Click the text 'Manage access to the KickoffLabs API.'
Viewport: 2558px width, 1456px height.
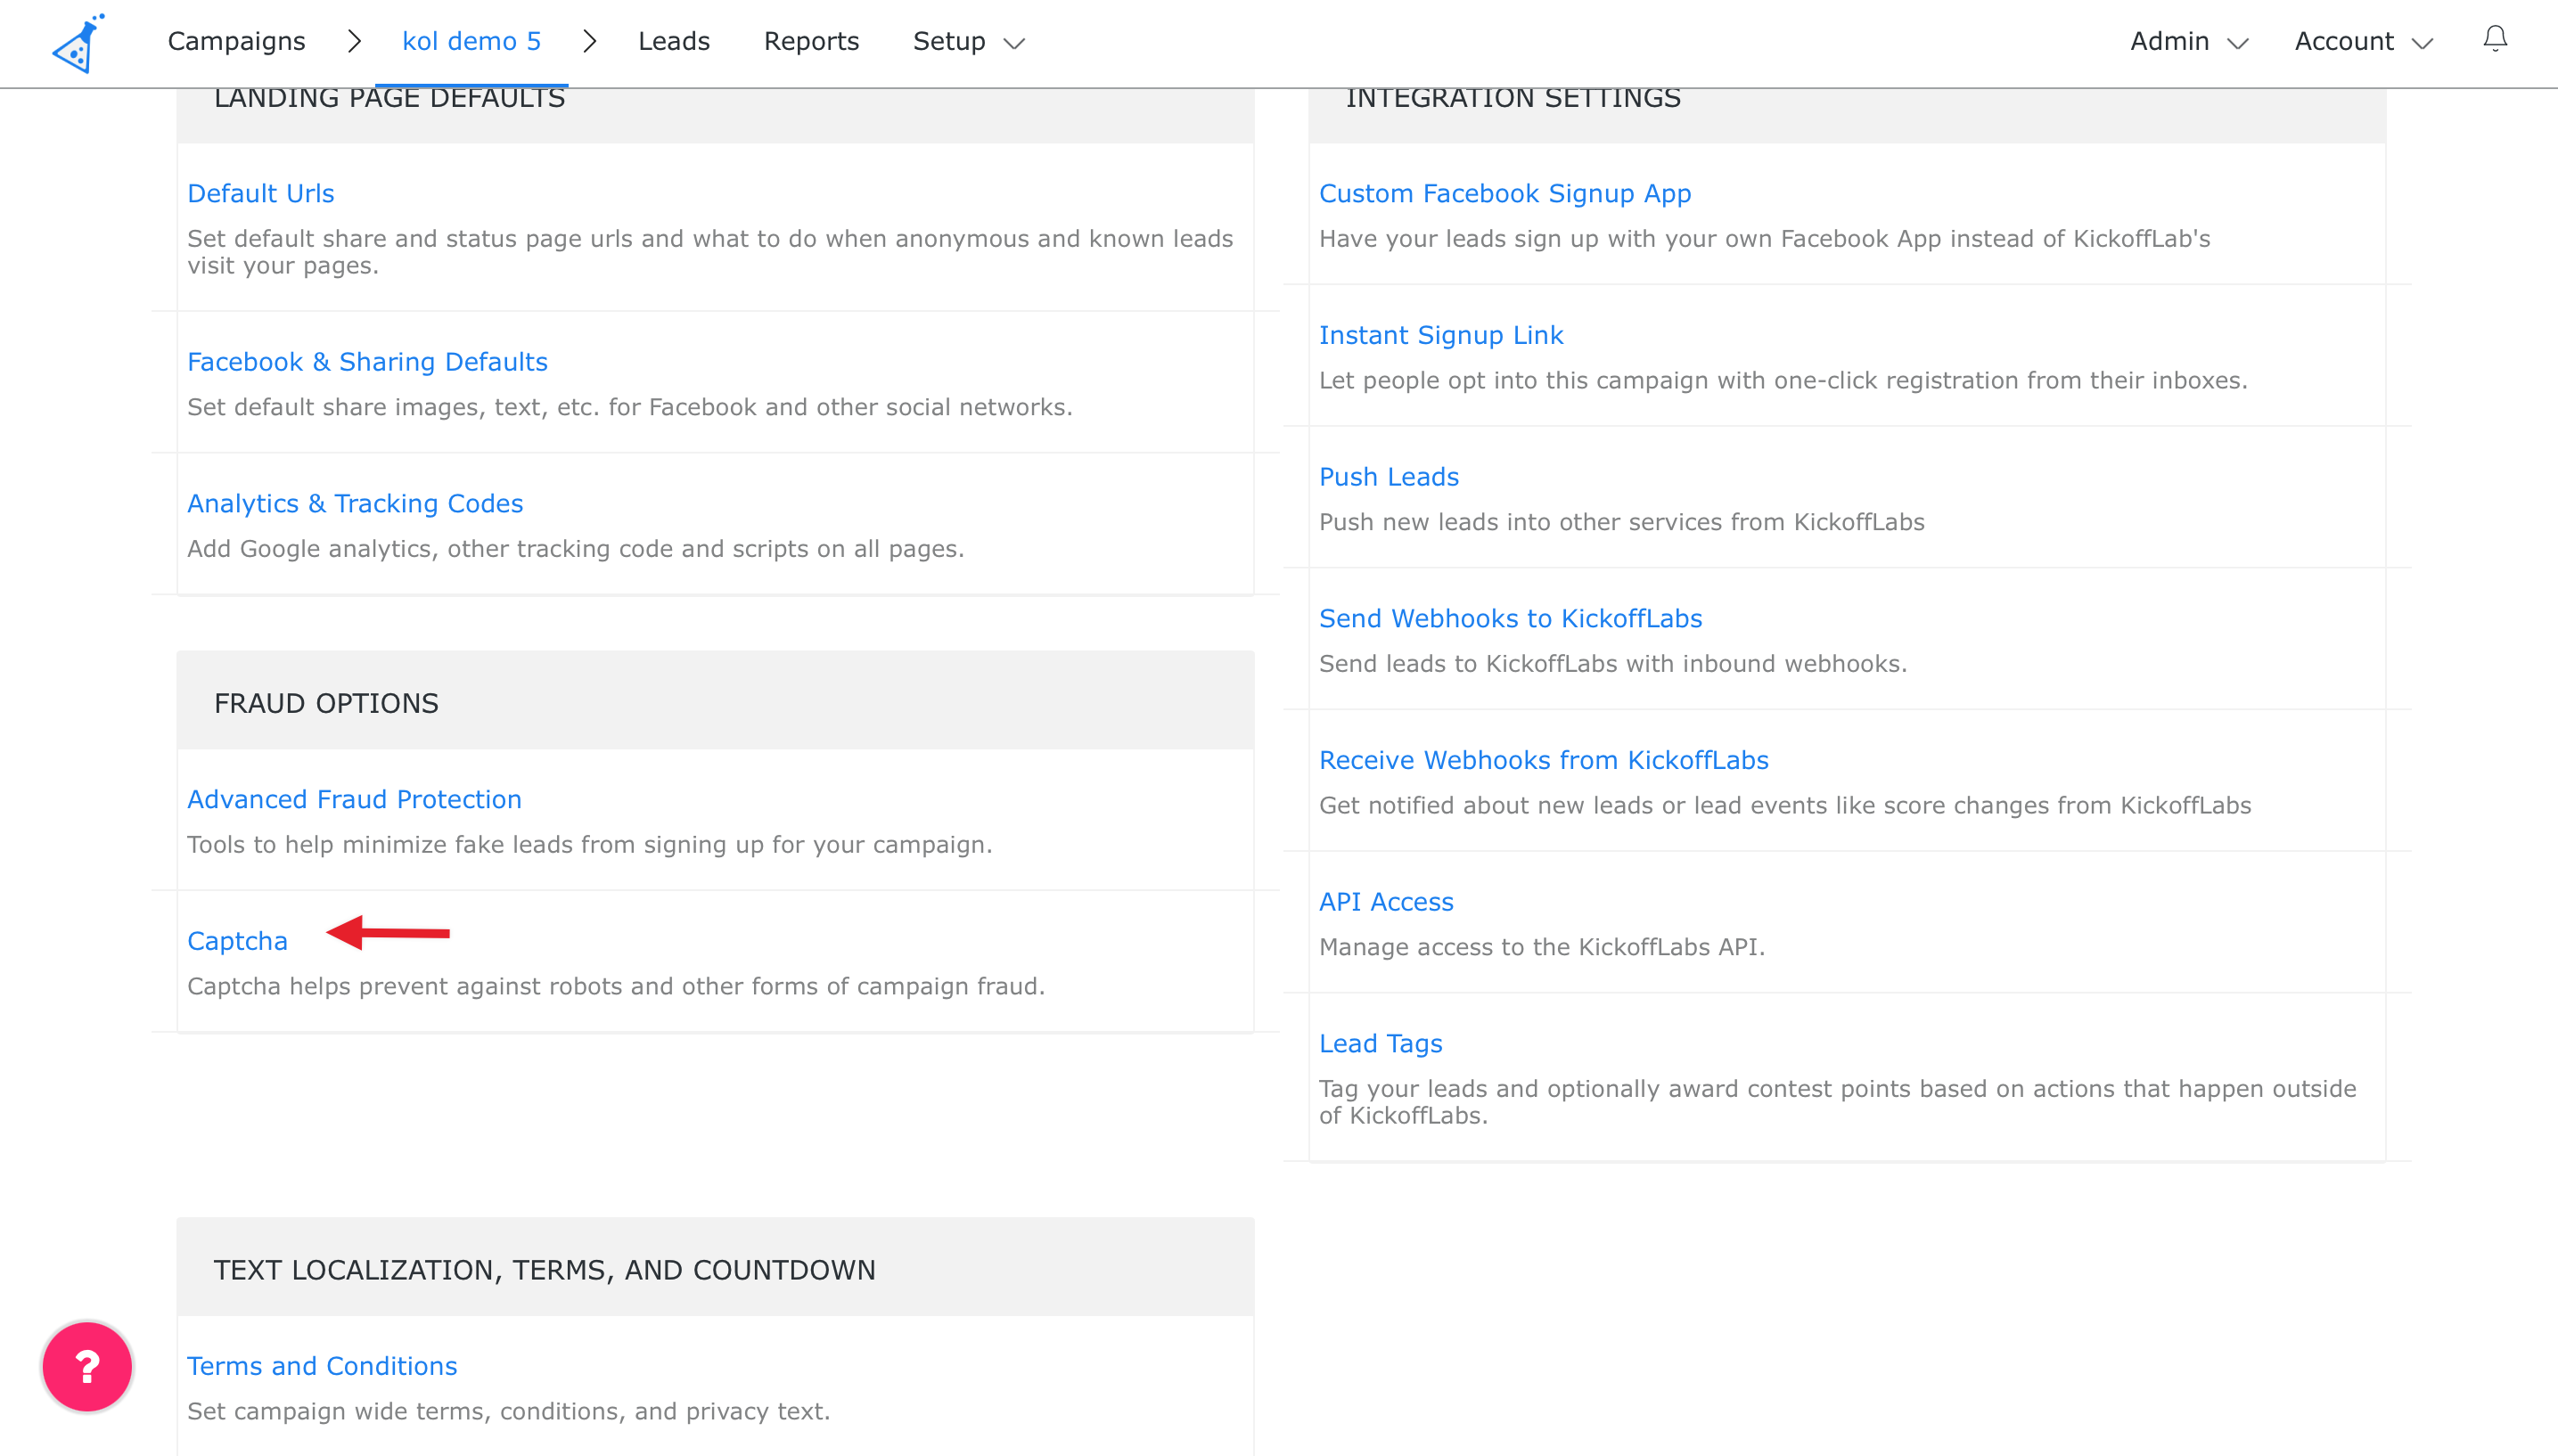(x=1542, y=947)
